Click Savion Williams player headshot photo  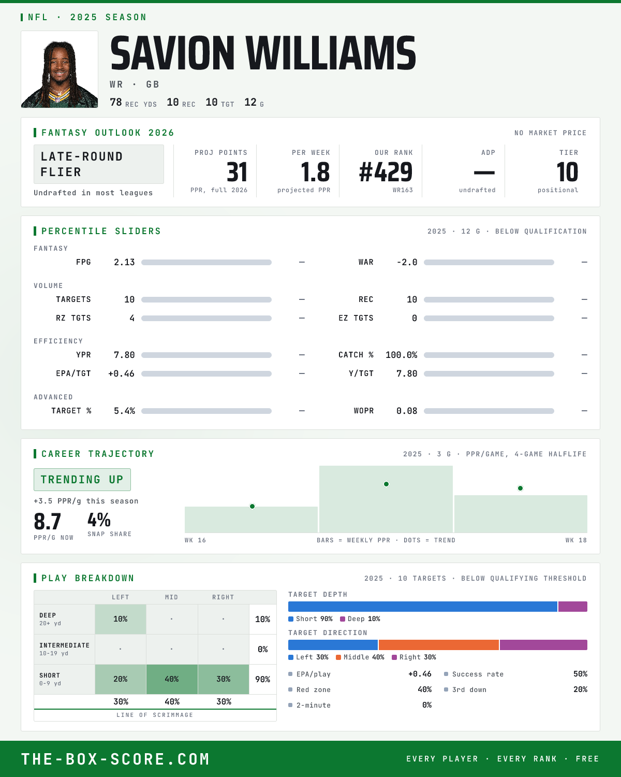pos(60,69)
